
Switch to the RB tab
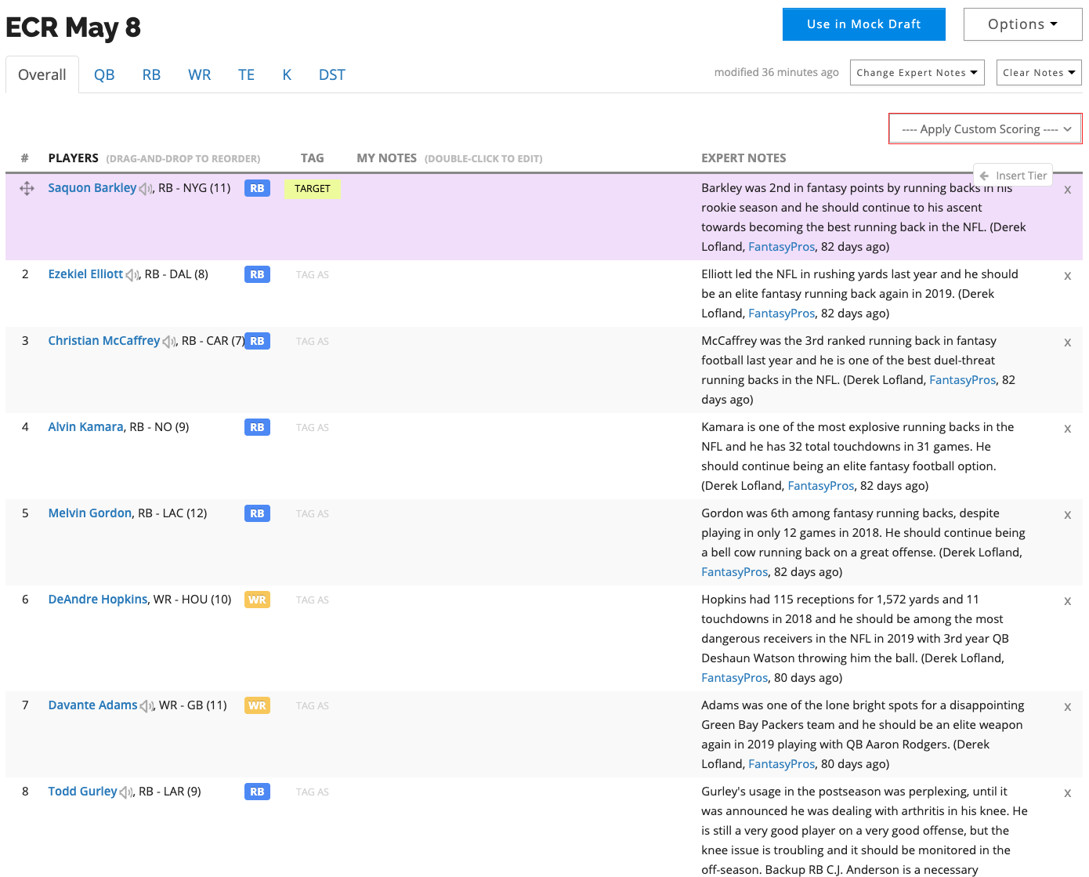pos(151,74)
